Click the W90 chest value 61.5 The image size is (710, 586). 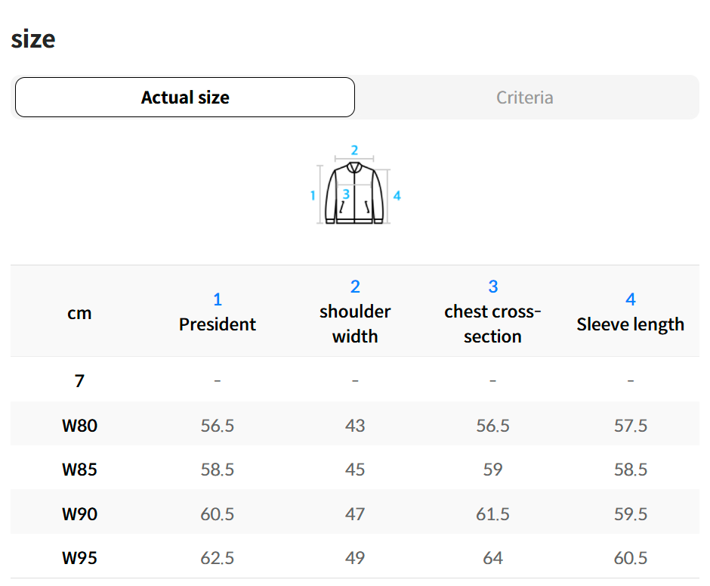click(492, 514)
